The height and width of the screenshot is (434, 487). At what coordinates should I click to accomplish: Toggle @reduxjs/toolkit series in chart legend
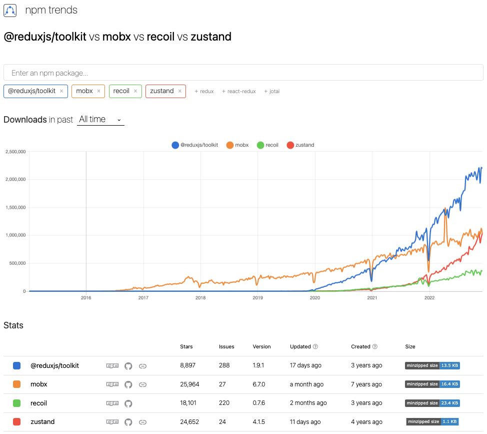tap(194, 145)
